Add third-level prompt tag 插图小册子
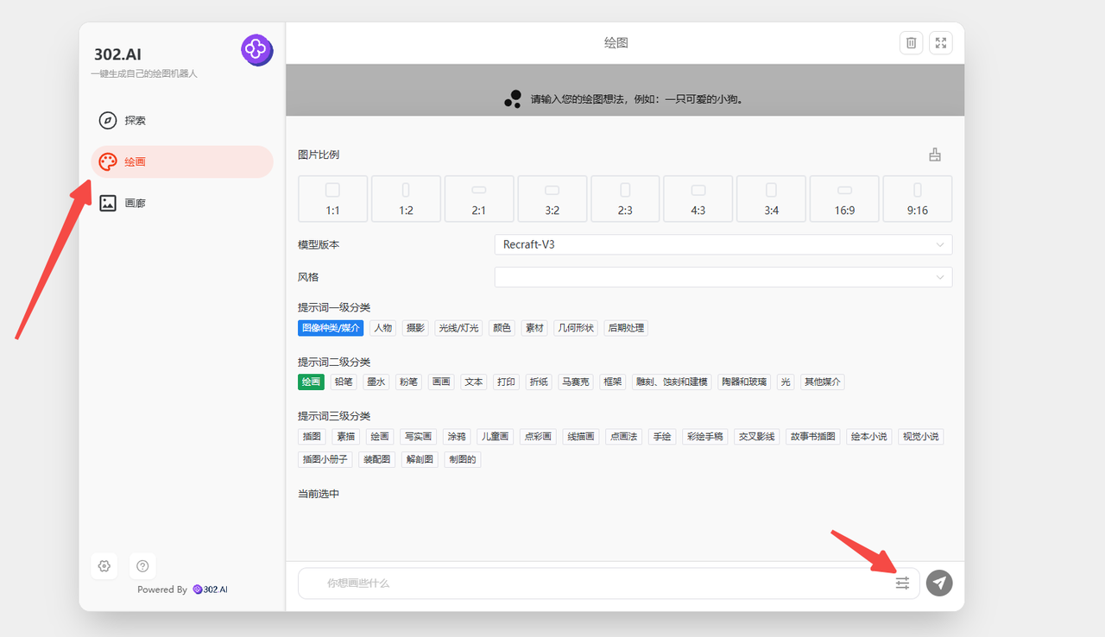The width and height of the screenshot is (1105, 637). point(325,459)
